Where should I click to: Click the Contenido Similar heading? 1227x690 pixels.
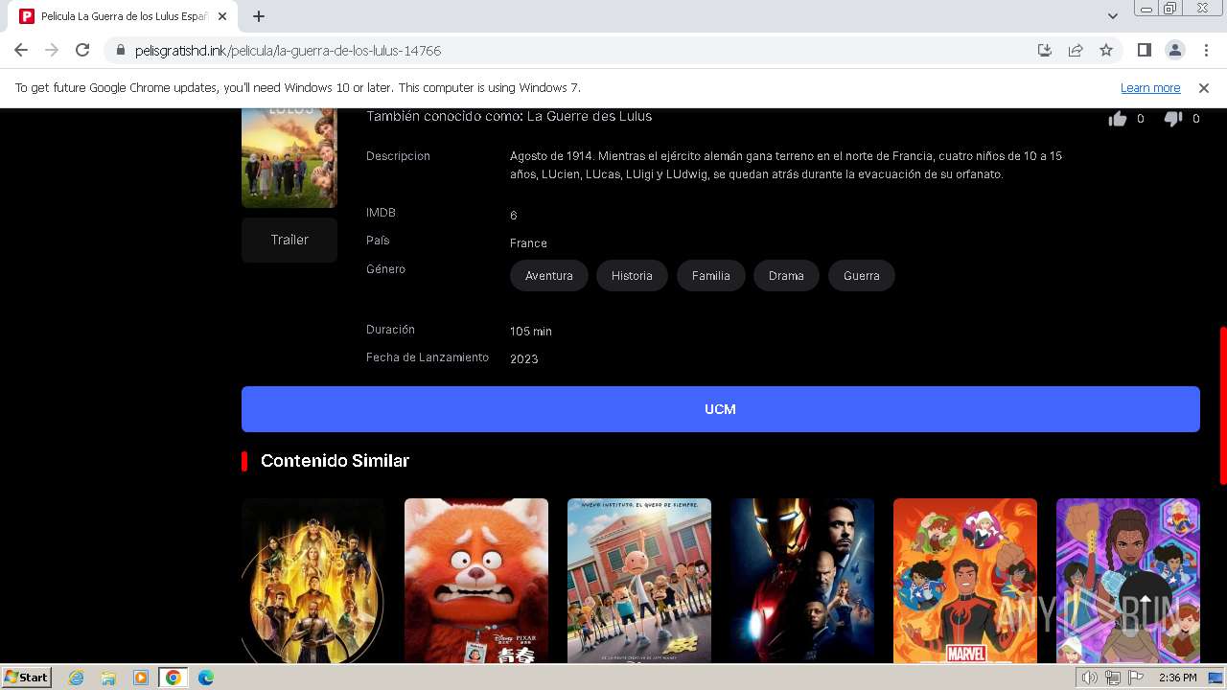pyautogui.click(x=335, y=461)
